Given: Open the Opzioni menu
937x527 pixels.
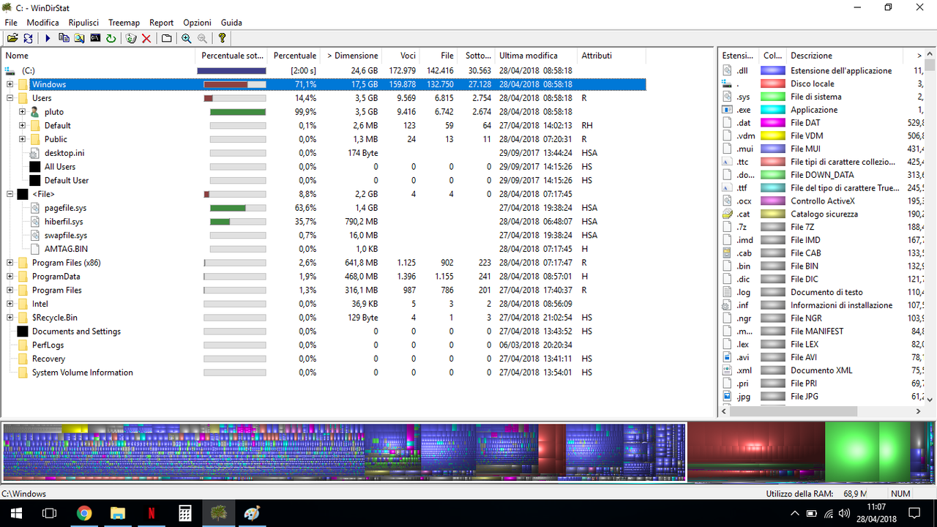Looking at the screenshot, I should pos(197,23).
